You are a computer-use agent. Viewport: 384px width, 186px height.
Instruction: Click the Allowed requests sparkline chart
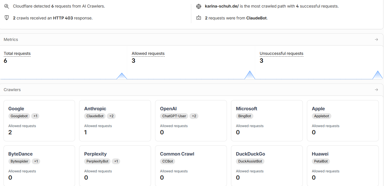tap(191, 75)
